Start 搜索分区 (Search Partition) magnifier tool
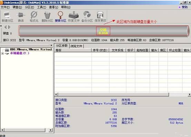The width and height of the screenshot is (191, 137). [60, 17]
